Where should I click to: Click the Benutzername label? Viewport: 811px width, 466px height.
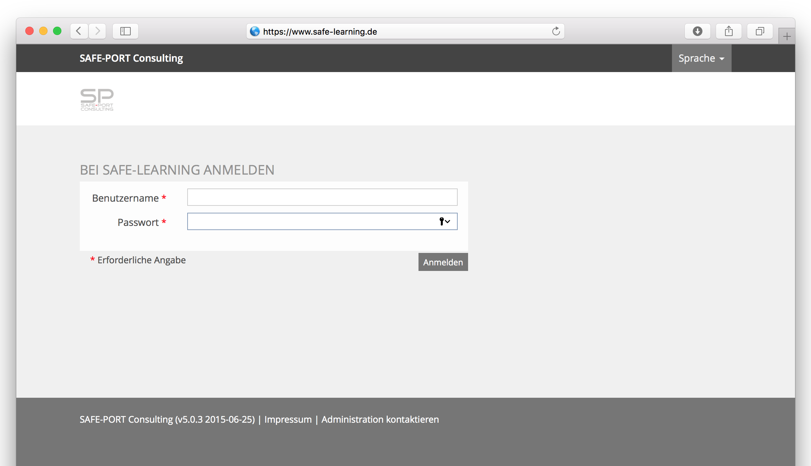pyautogui.click(x=126, y=198)
